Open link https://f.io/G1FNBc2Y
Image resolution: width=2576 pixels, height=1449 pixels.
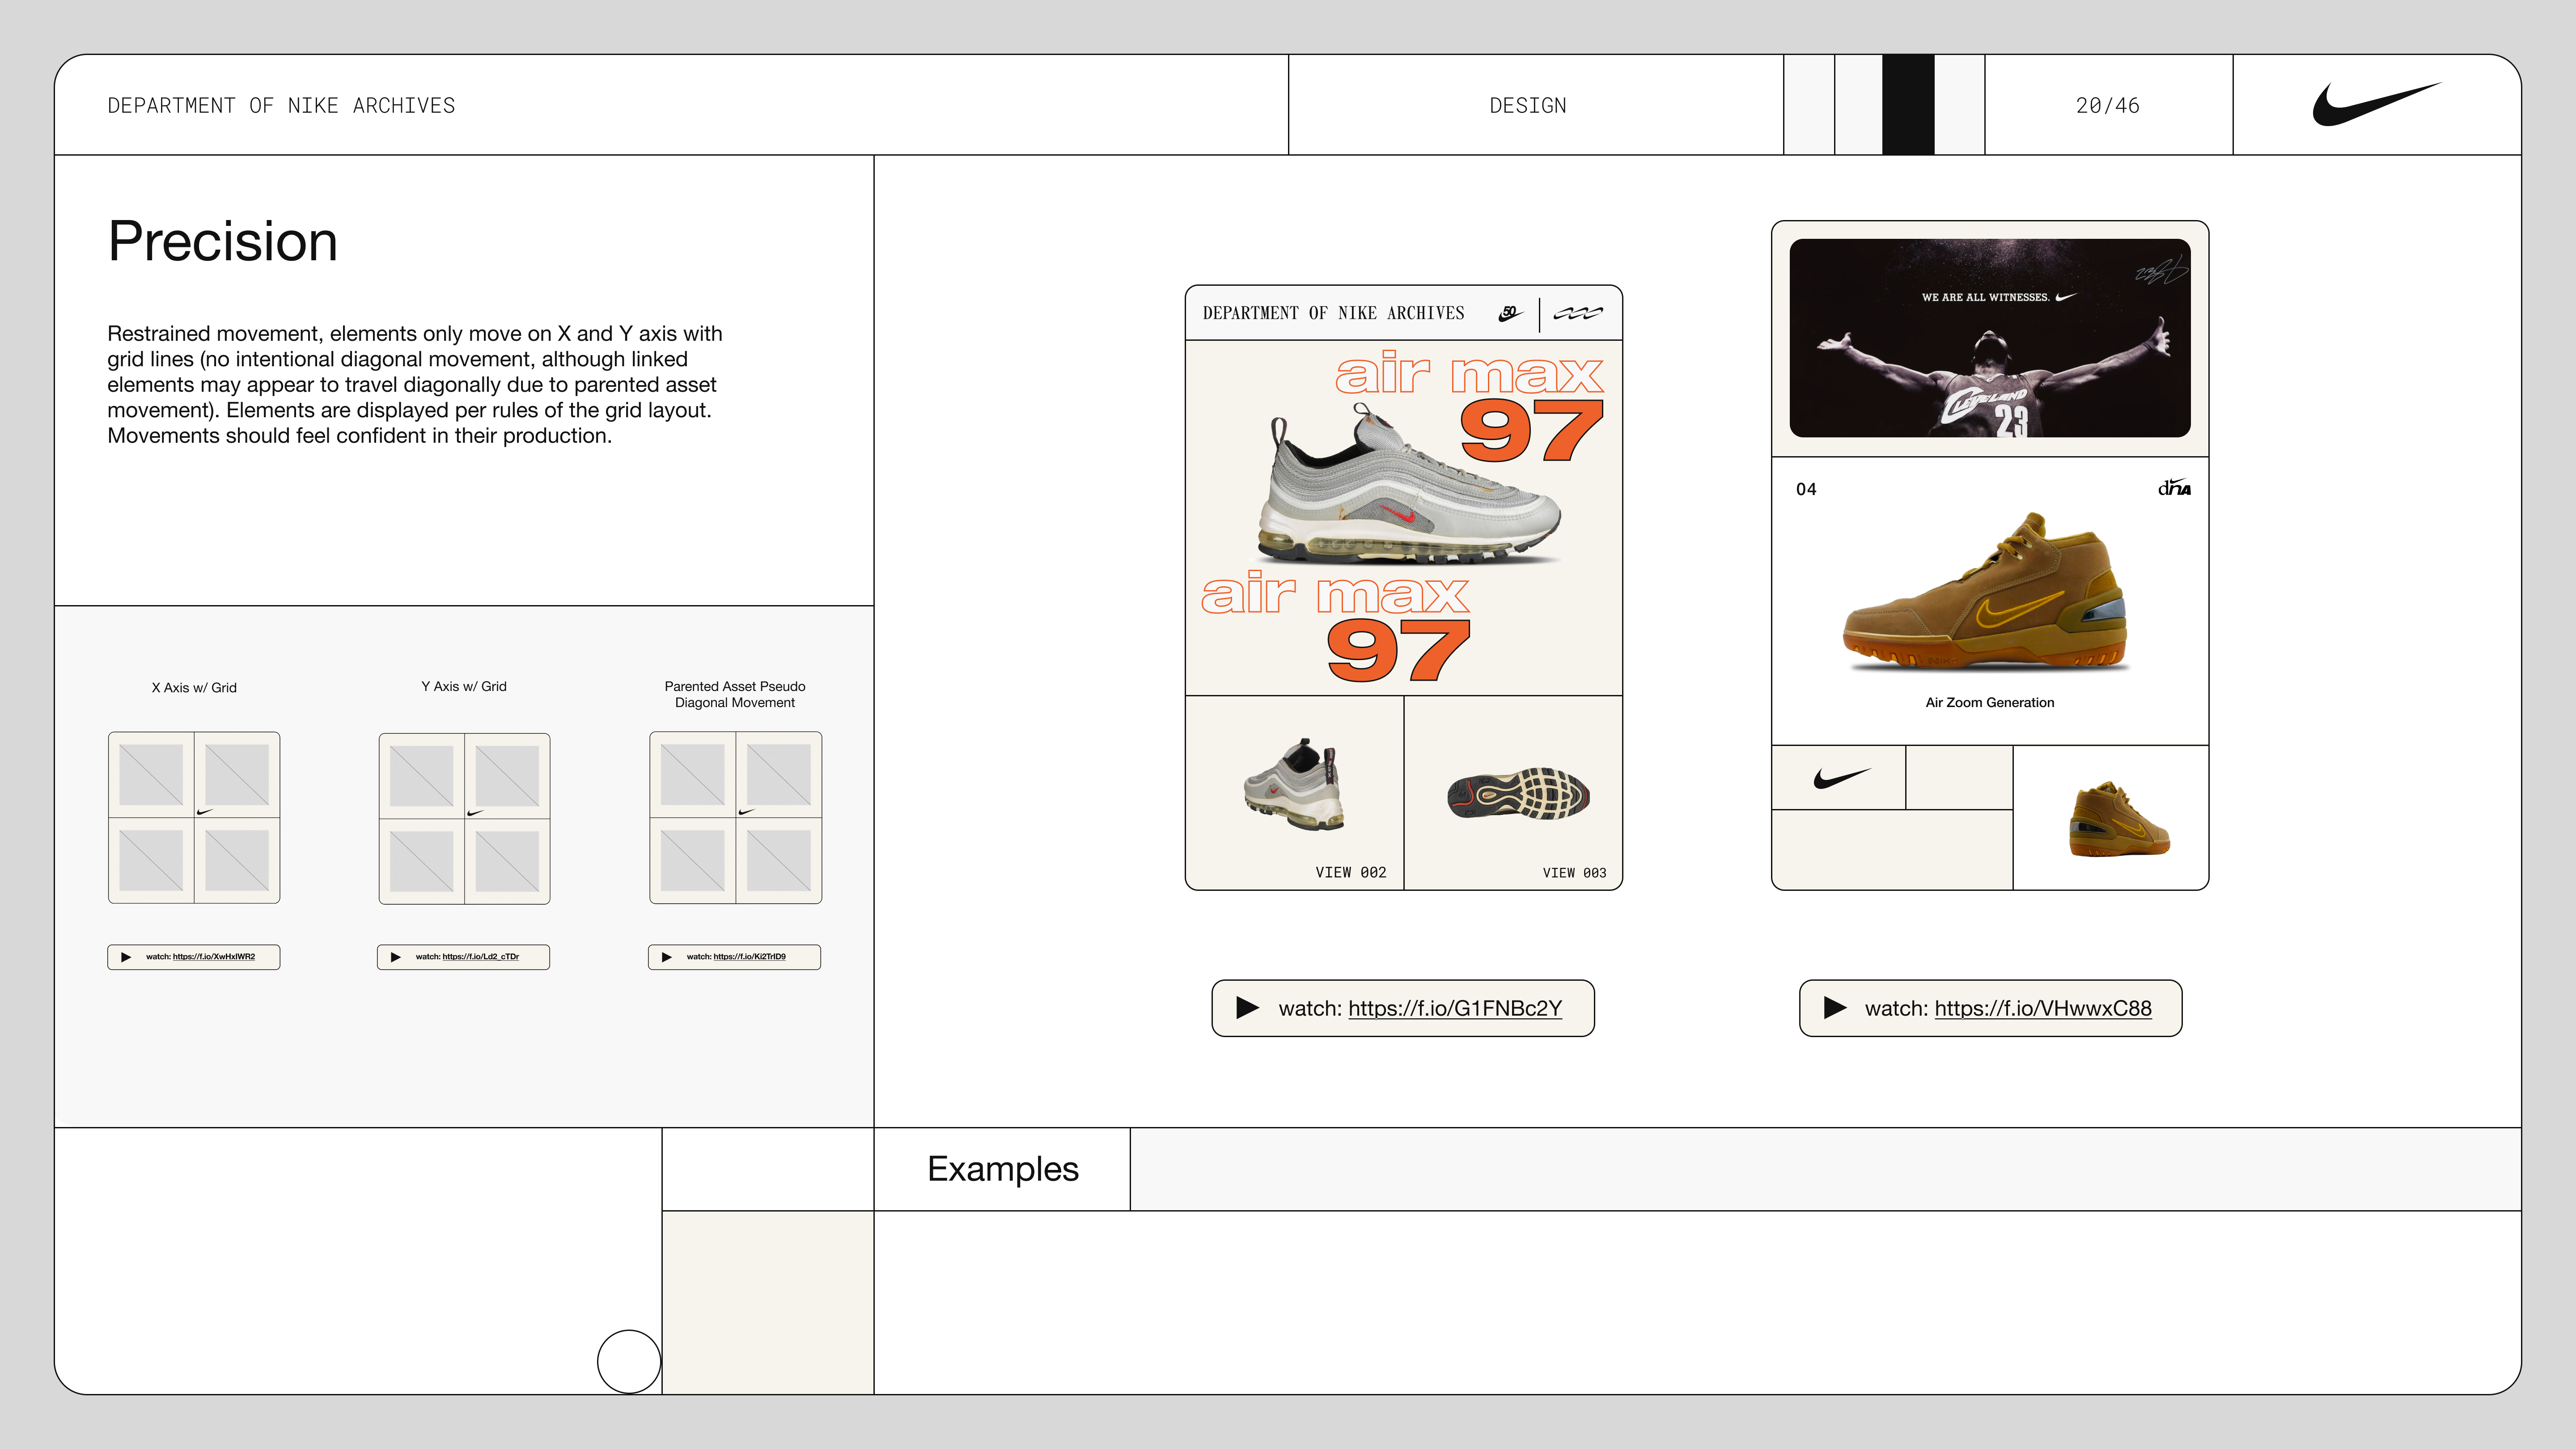(1454, 1008)
